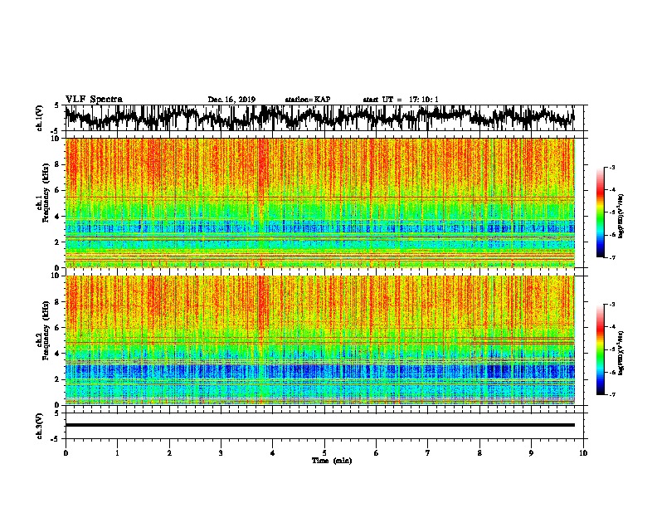Click time axis tick label "9"
657x508 pixels.
tap(531, 453)
